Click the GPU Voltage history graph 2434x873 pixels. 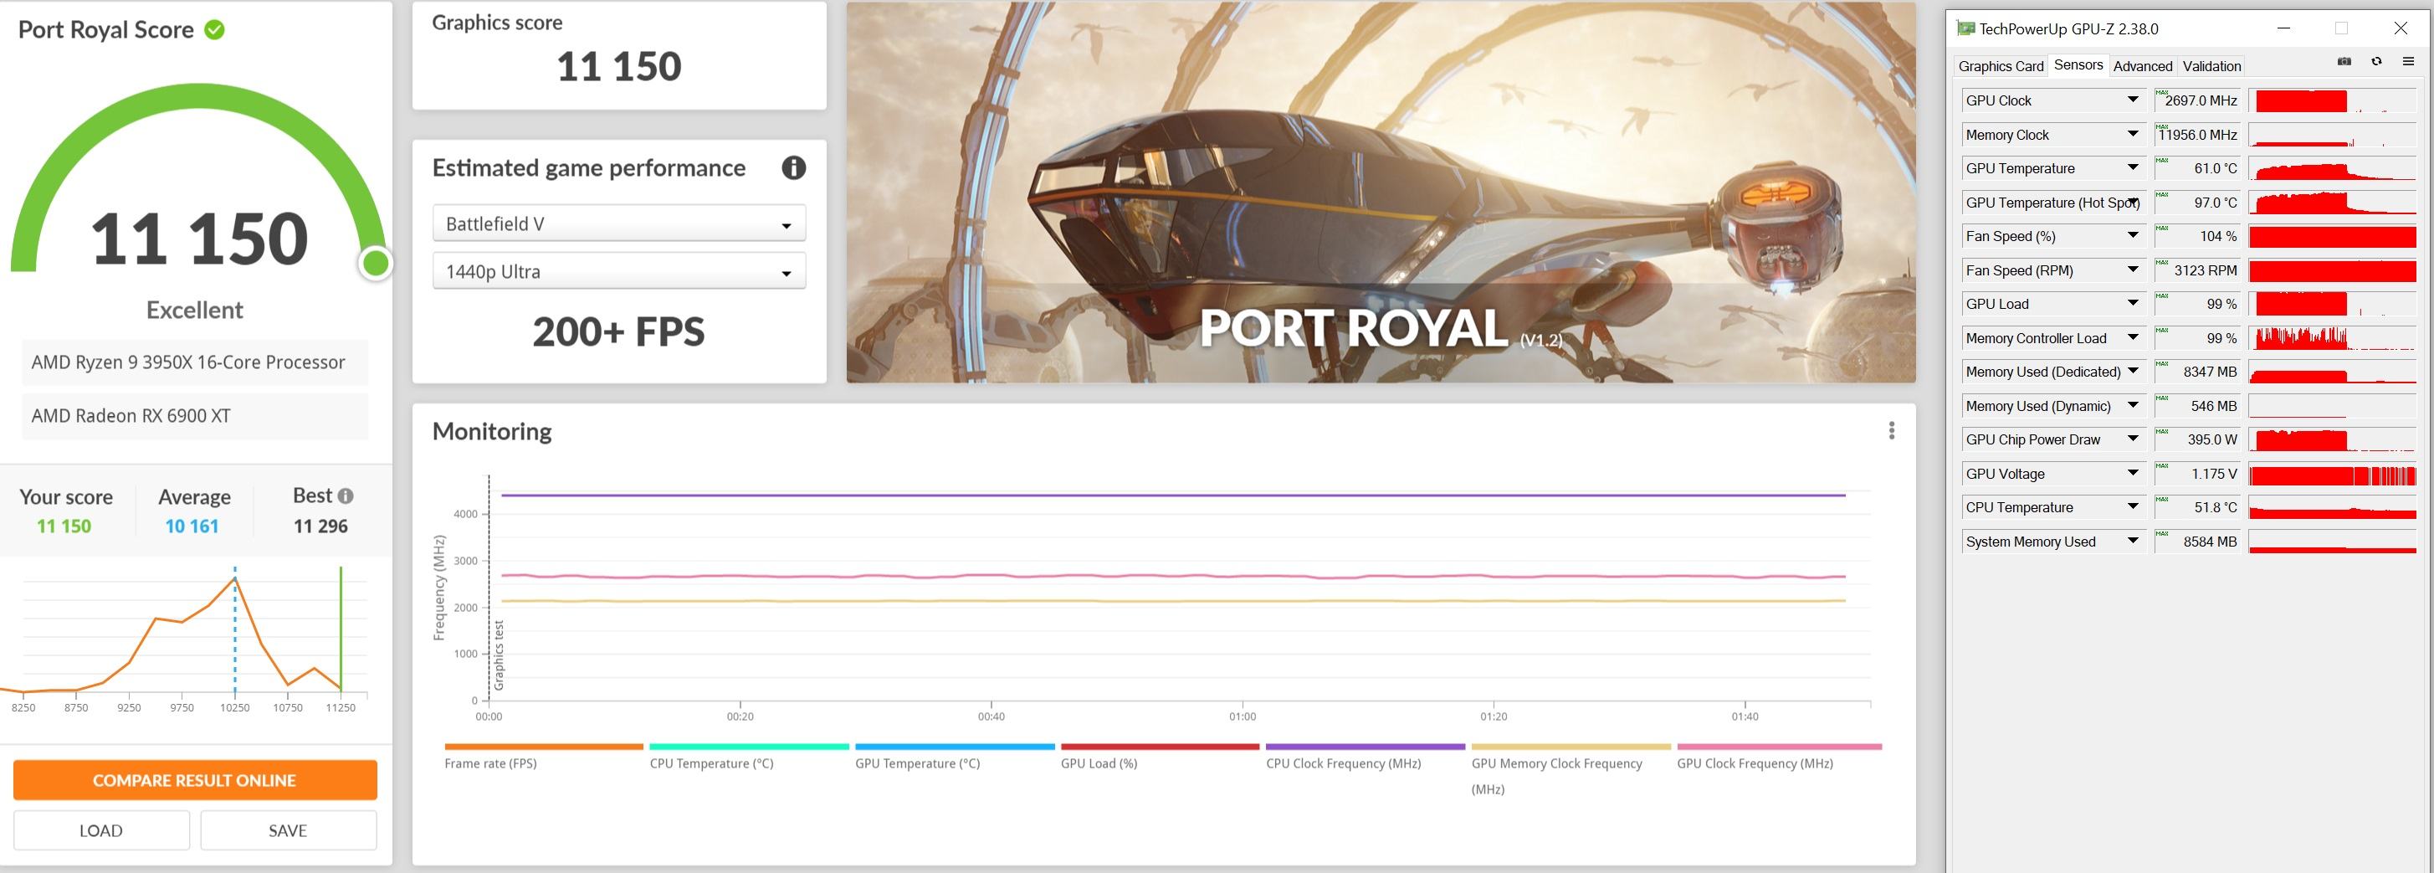(2332, 474)
